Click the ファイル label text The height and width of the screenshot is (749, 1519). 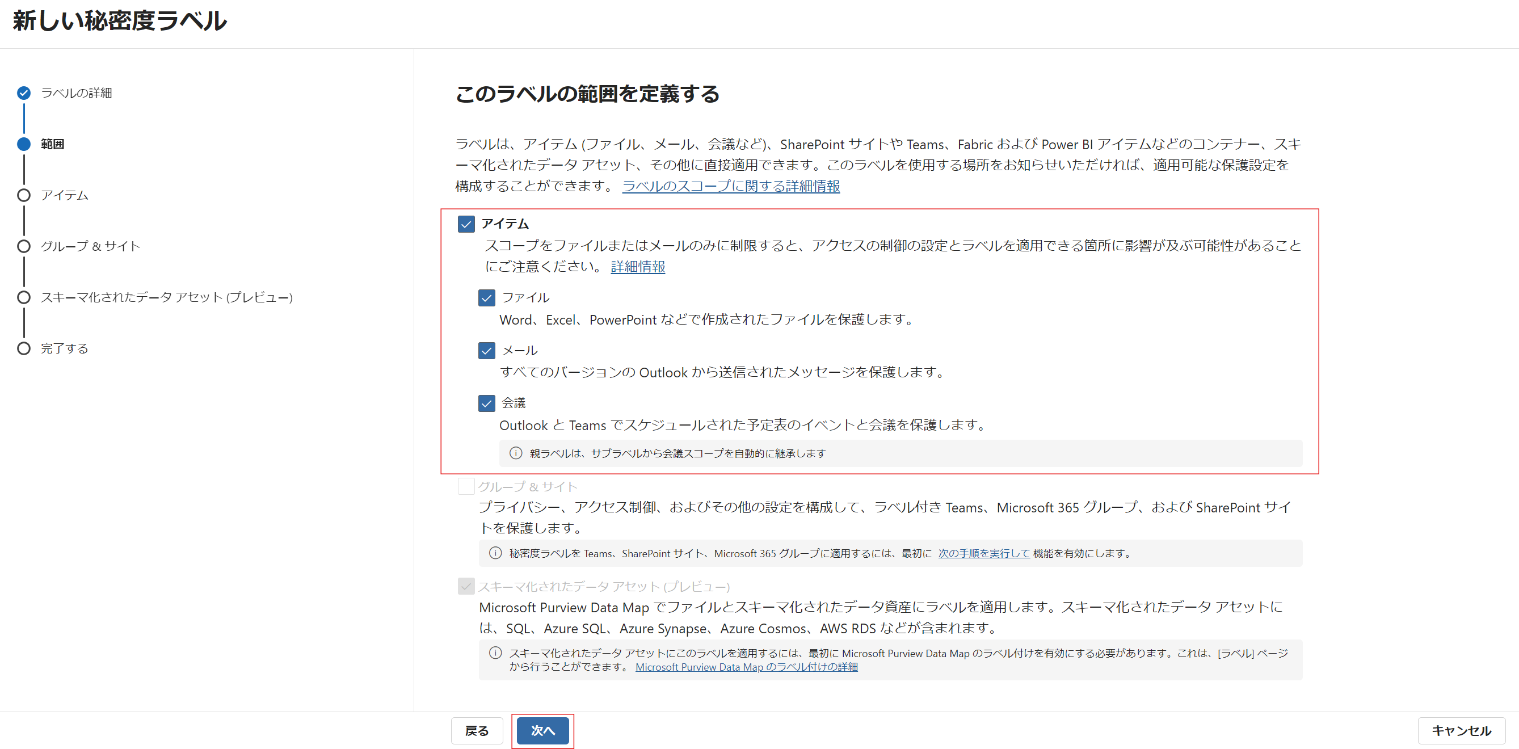[525, 297]
